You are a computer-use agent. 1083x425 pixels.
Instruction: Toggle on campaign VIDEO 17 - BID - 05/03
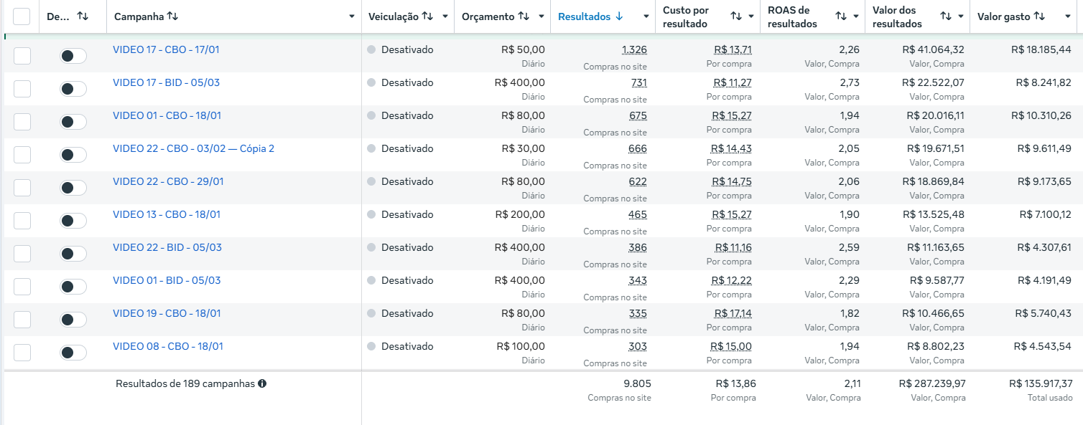coord(73,89)
